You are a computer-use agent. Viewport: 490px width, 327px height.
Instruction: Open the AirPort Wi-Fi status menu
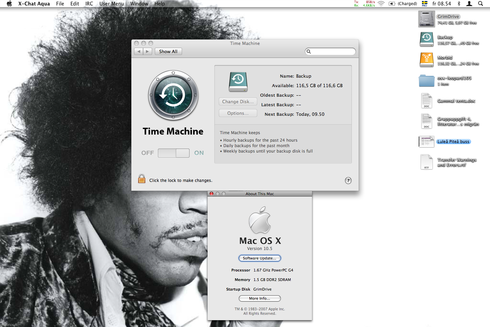tap(381, 4)
